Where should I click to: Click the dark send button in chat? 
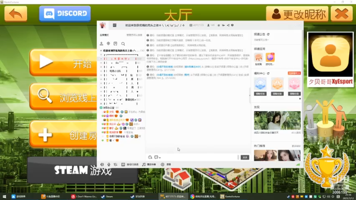pos(245,157)
